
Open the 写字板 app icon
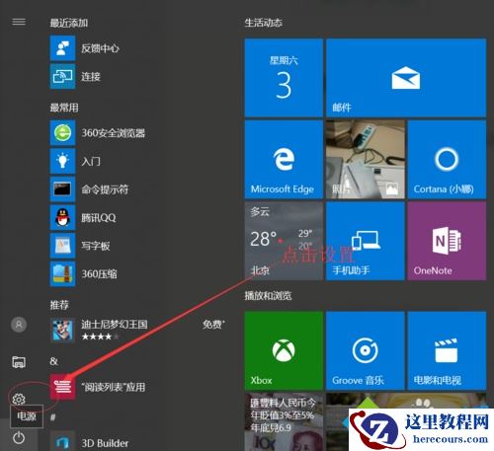pos(62,246)
